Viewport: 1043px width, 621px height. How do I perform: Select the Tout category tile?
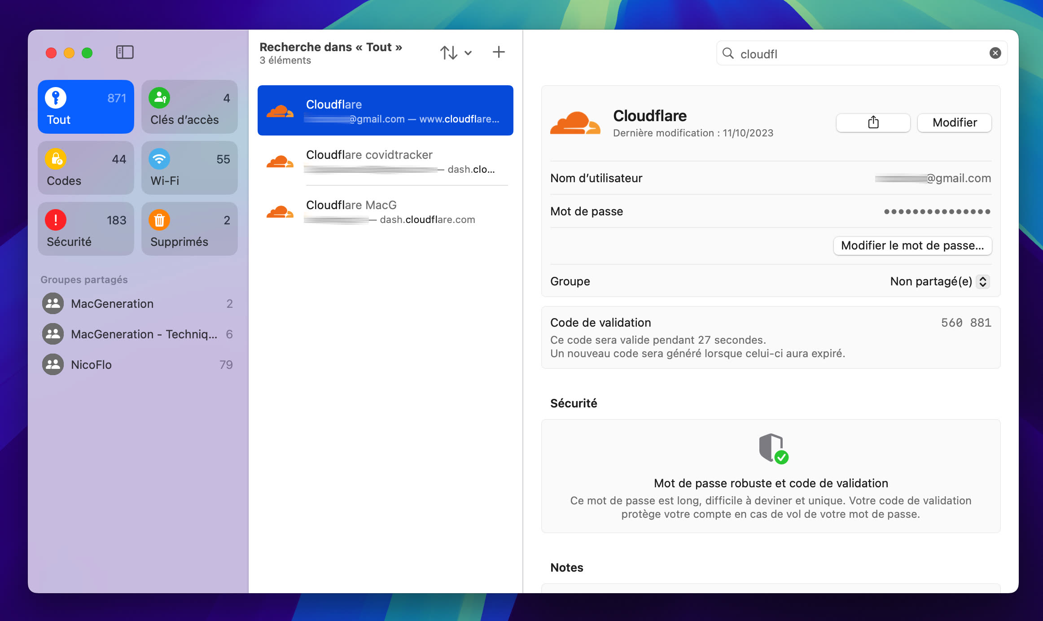pyautogui.click(x=86, y=107)
